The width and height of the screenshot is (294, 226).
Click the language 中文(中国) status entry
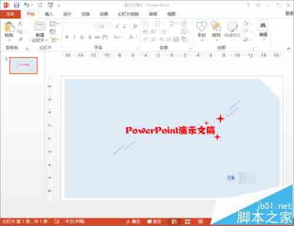[x=75, y=222]
